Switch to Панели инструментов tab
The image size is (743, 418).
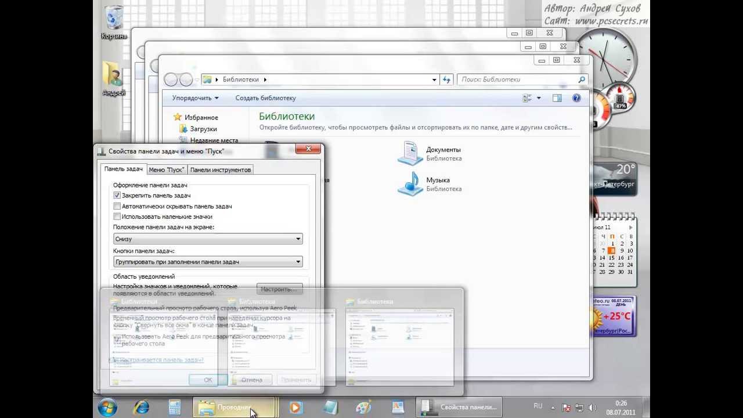[221, 170]
